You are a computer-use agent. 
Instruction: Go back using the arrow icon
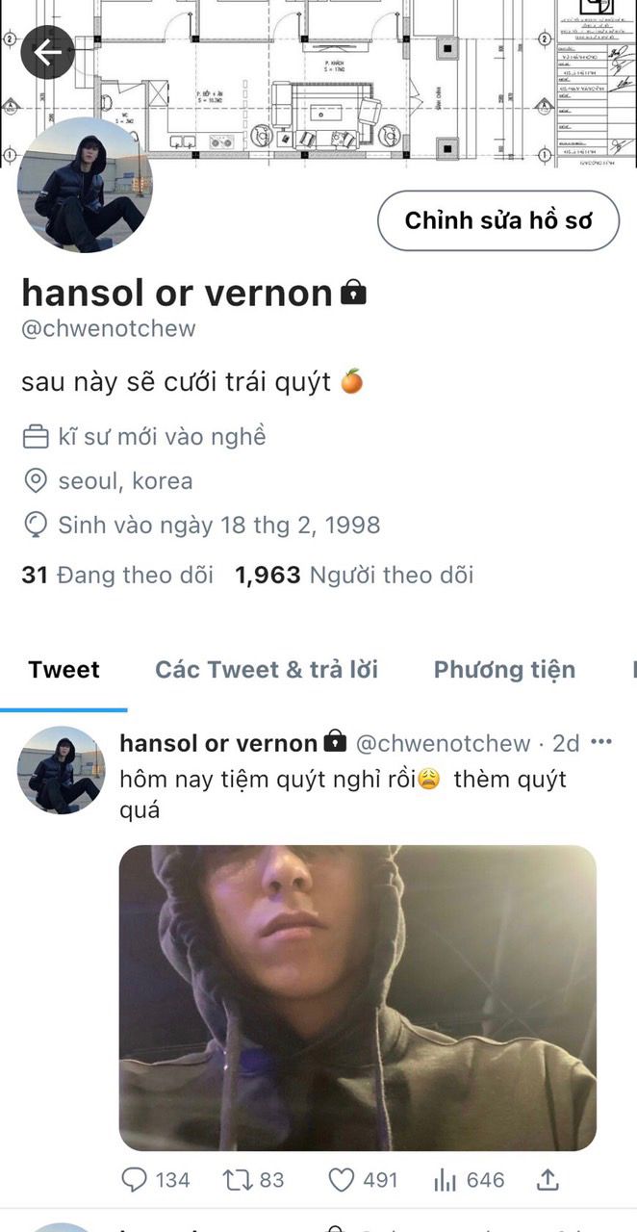(47, 52)
